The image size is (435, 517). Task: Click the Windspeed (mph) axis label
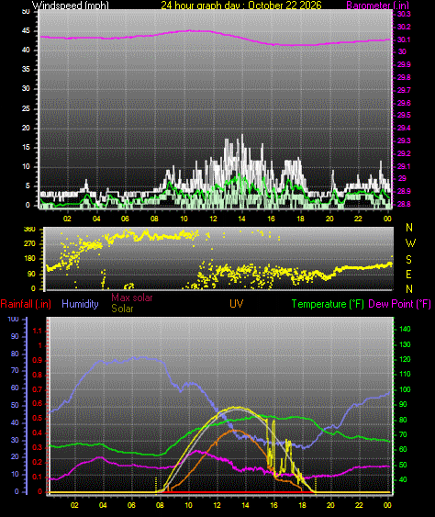70,5
